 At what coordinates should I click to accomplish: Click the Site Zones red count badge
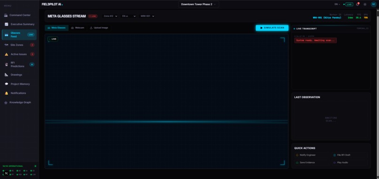(x=32, y=45)
